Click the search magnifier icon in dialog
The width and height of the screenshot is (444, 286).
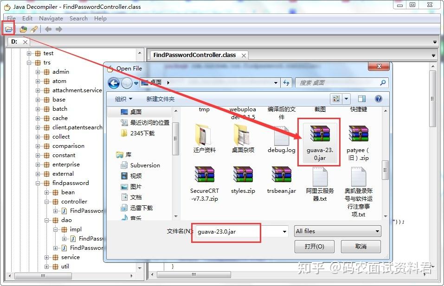coord(383,83)
